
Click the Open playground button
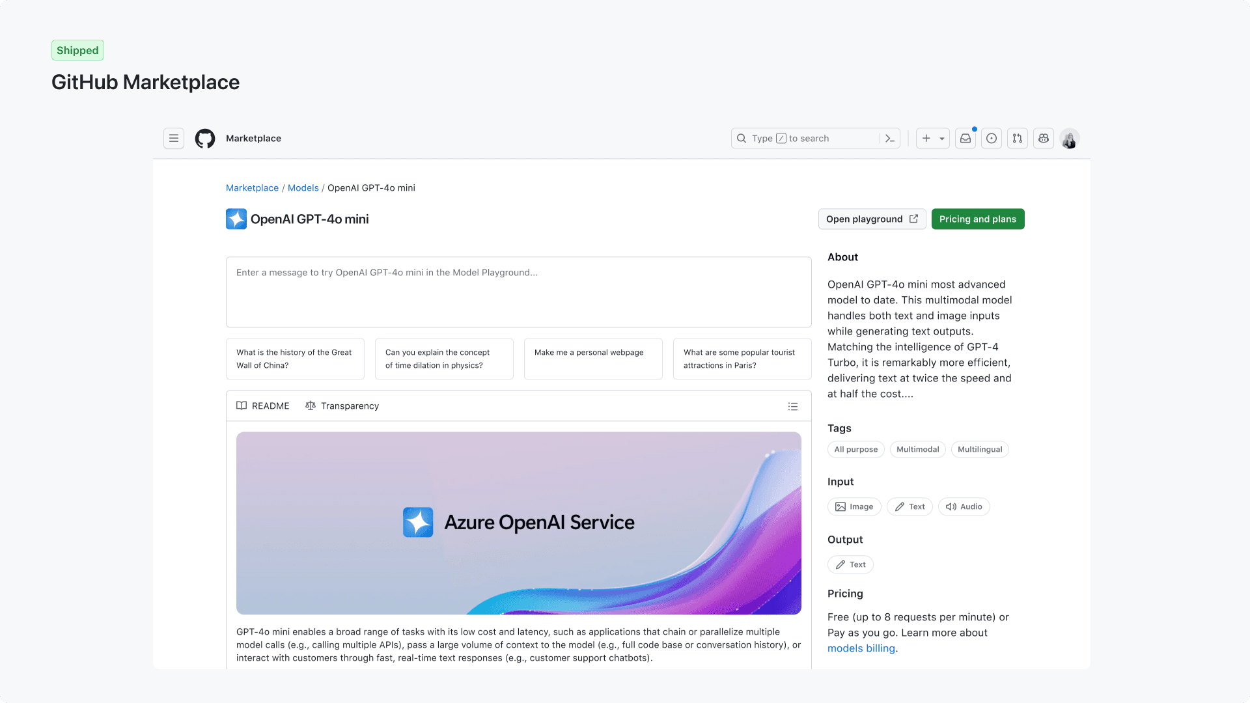click(872, 219)
